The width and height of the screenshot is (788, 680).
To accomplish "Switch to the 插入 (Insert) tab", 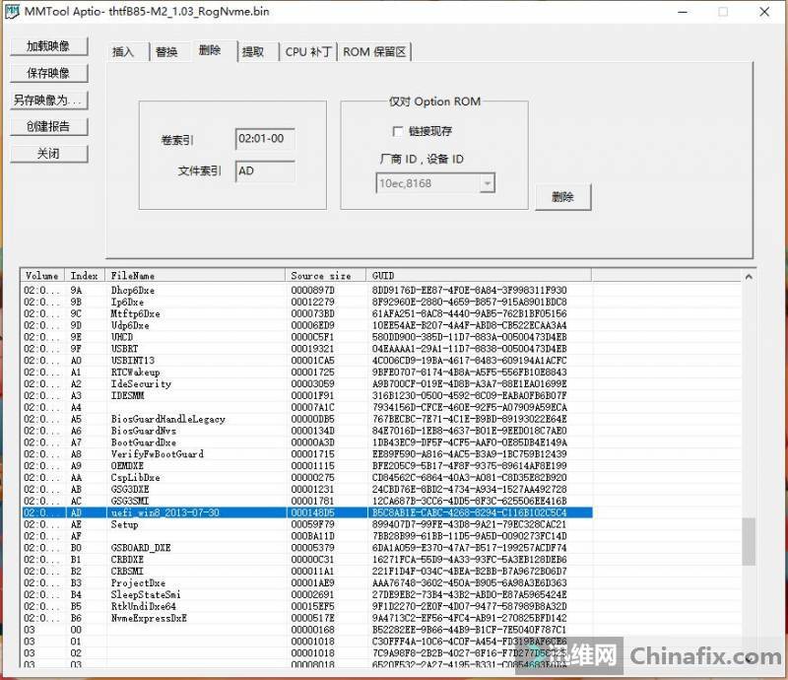I will 124,52.
